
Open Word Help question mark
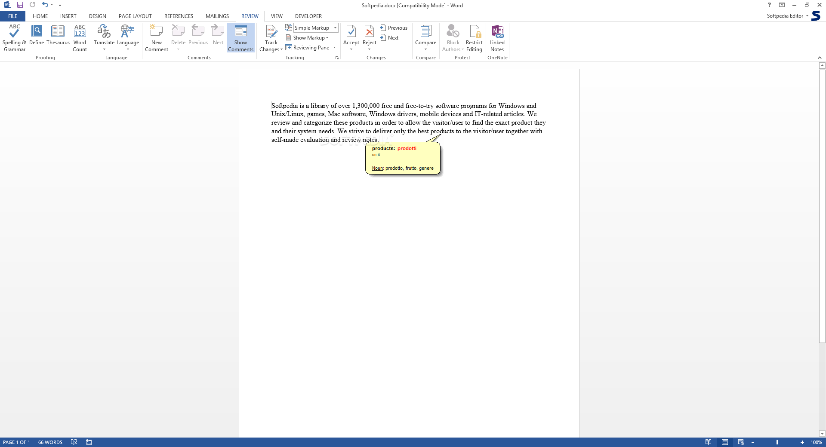(x=769, y=5)
